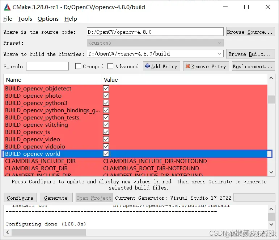This screenshot has width=279, height=240.
Task: Enable the Advanced checkbox
Action: (x=110, y=66)
